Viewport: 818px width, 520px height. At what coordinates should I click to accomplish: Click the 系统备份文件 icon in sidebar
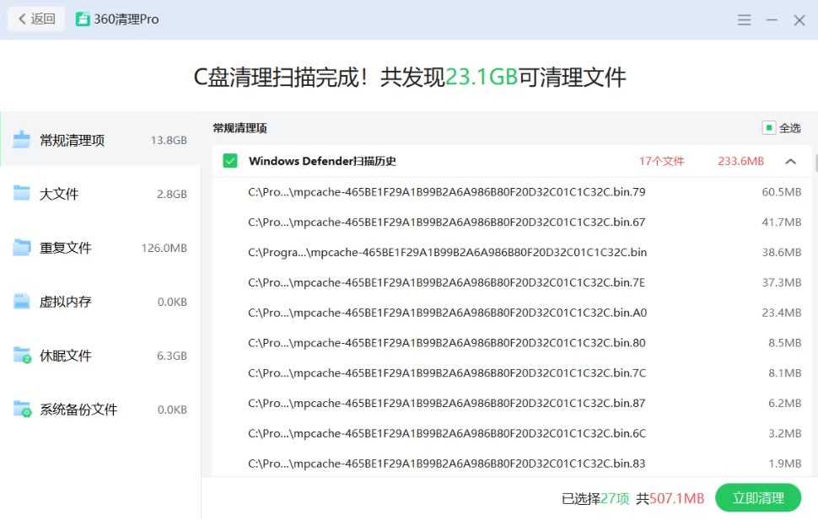click(x=22, y=410)
